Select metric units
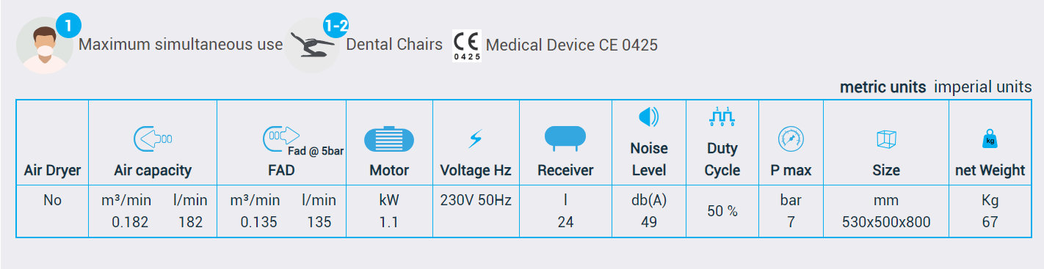The image size is (1044, 269). tap(883, 87)
